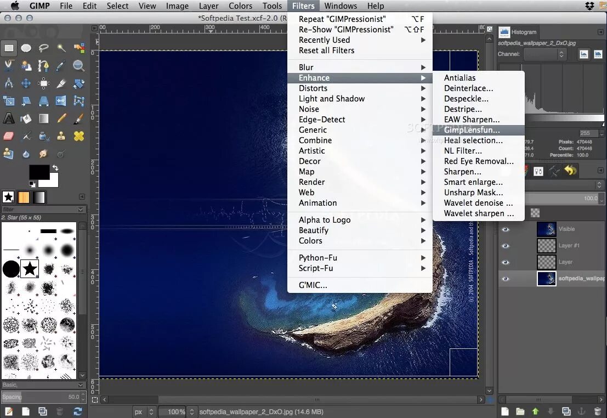Select the Paths tool
This screenshot has width=607, height=418.
[43, 66]
